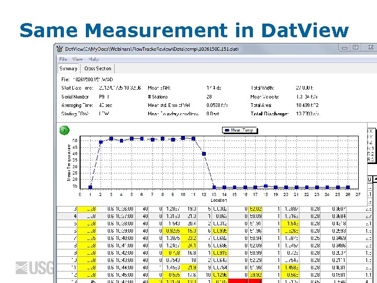Select the R2 item in the side list
This screenshot has width=377, height=283.
click(x=371, y=154)
